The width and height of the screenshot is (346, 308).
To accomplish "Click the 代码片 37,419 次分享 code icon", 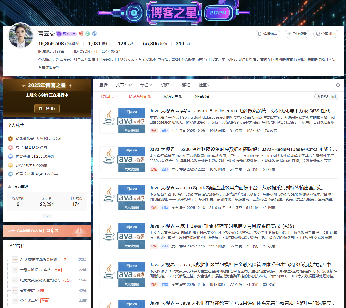I will coord(10,174).
